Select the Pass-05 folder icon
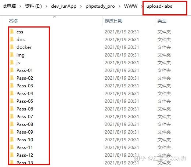The width and height of the screenshot is (191, 167). 12,101
